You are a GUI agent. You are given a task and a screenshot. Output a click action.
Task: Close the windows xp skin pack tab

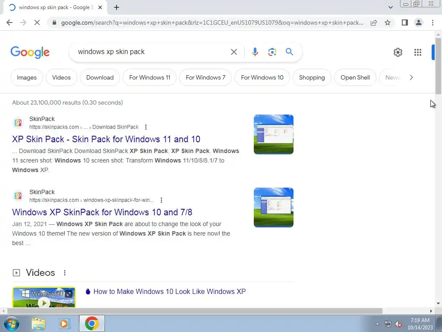100,7
